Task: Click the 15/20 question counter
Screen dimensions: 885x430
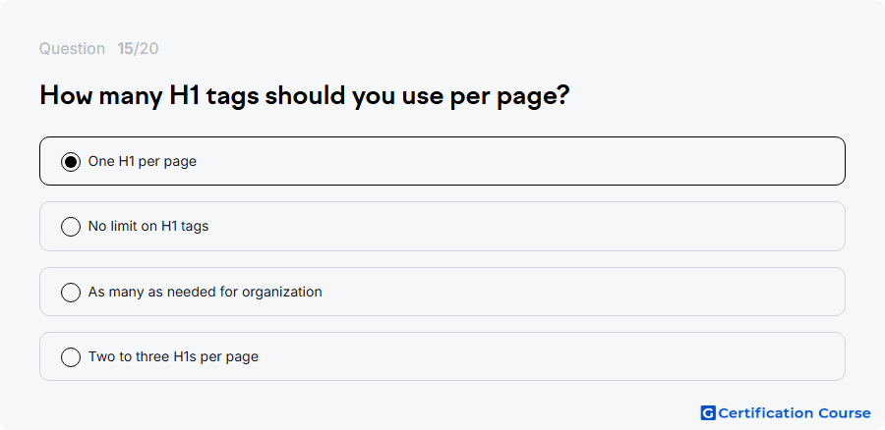Action: click(138, 49)
